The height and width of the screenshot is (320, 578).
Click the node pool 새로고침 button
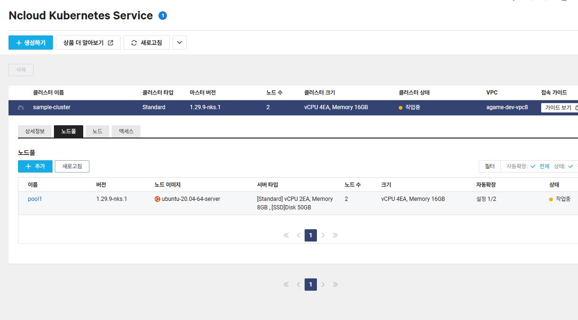(72, 166)
